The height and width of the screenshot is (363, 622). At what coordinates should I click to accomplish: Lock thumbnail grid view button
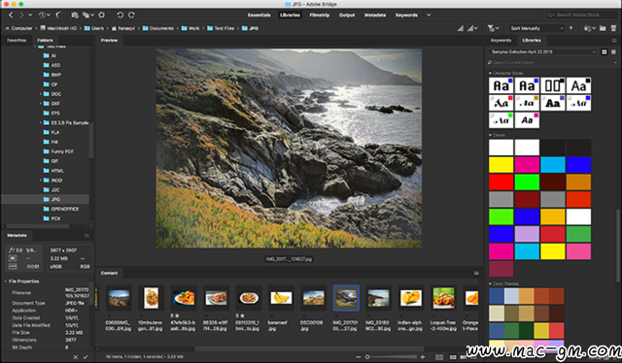pyautogui.click(x=439, y=357)
